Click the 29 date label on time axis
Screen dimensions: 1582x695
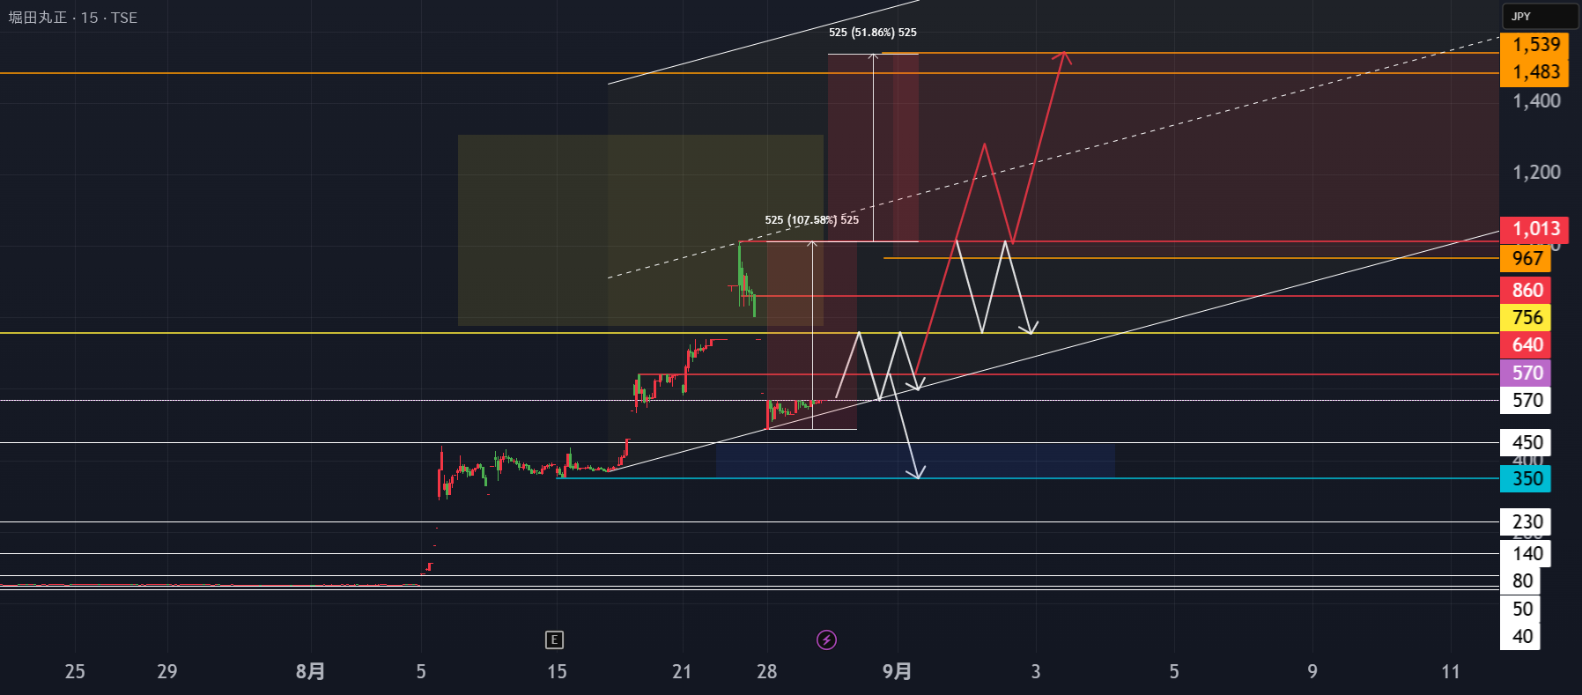166,672
